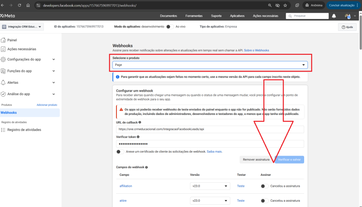
Task: Toggle app mode to Ao vivo
Action: tap(170, 27)
